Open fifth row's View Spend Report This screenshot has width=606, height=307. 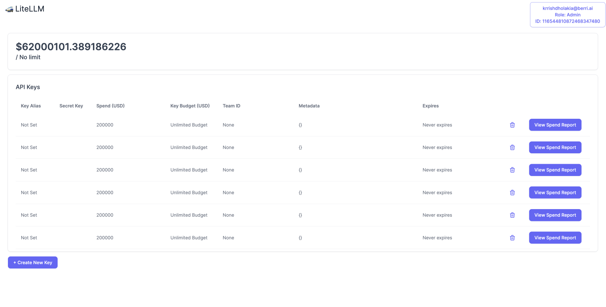pos(555,215)
